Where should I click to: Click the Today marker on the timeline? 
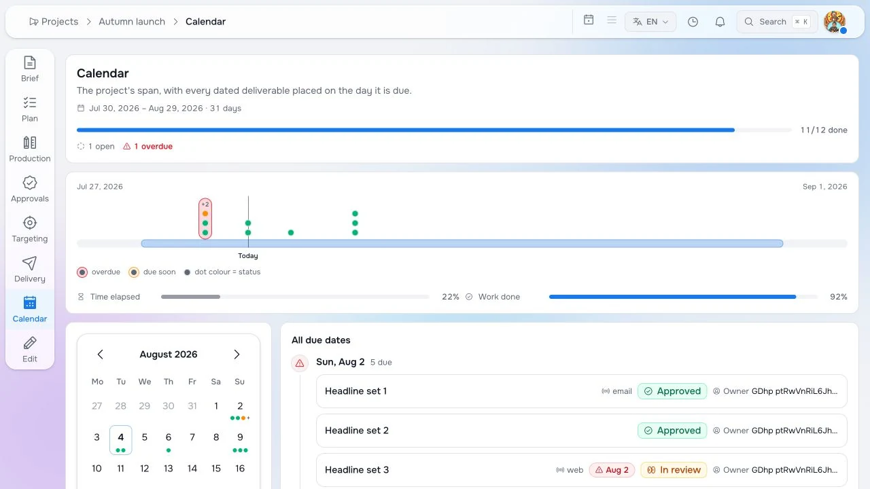tap(248, 256)
